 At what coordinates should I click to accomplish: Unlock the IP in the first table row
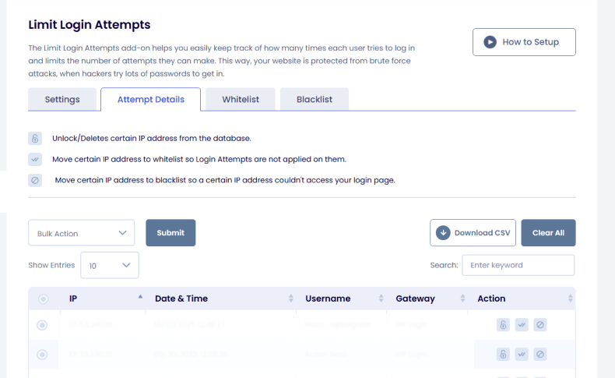[504, 325]
